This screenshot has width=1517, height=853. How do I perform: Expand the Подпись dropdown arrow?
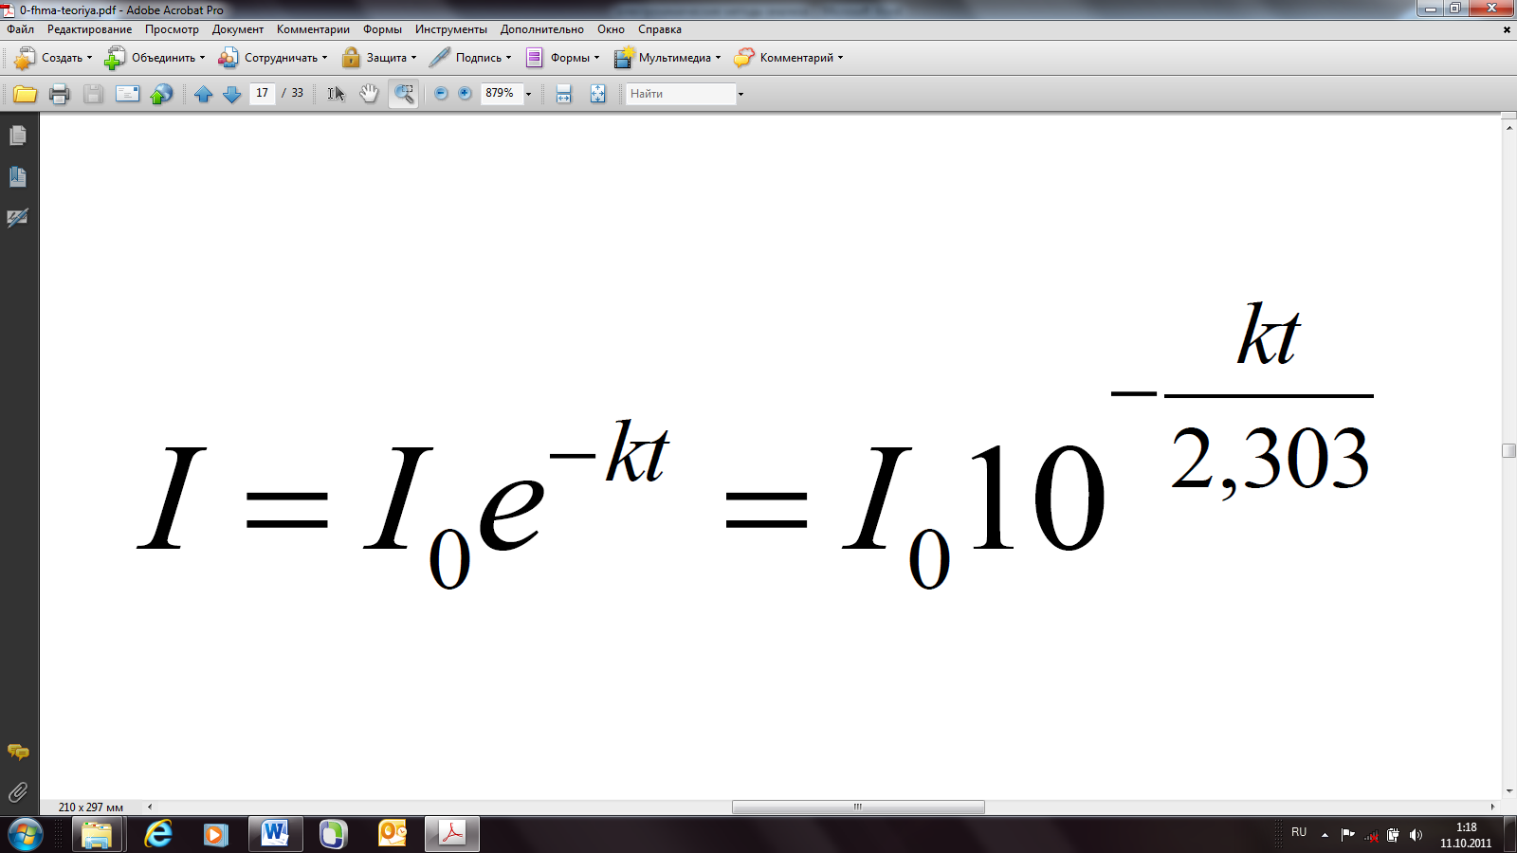pyautogui.click(x=508, y=58)
